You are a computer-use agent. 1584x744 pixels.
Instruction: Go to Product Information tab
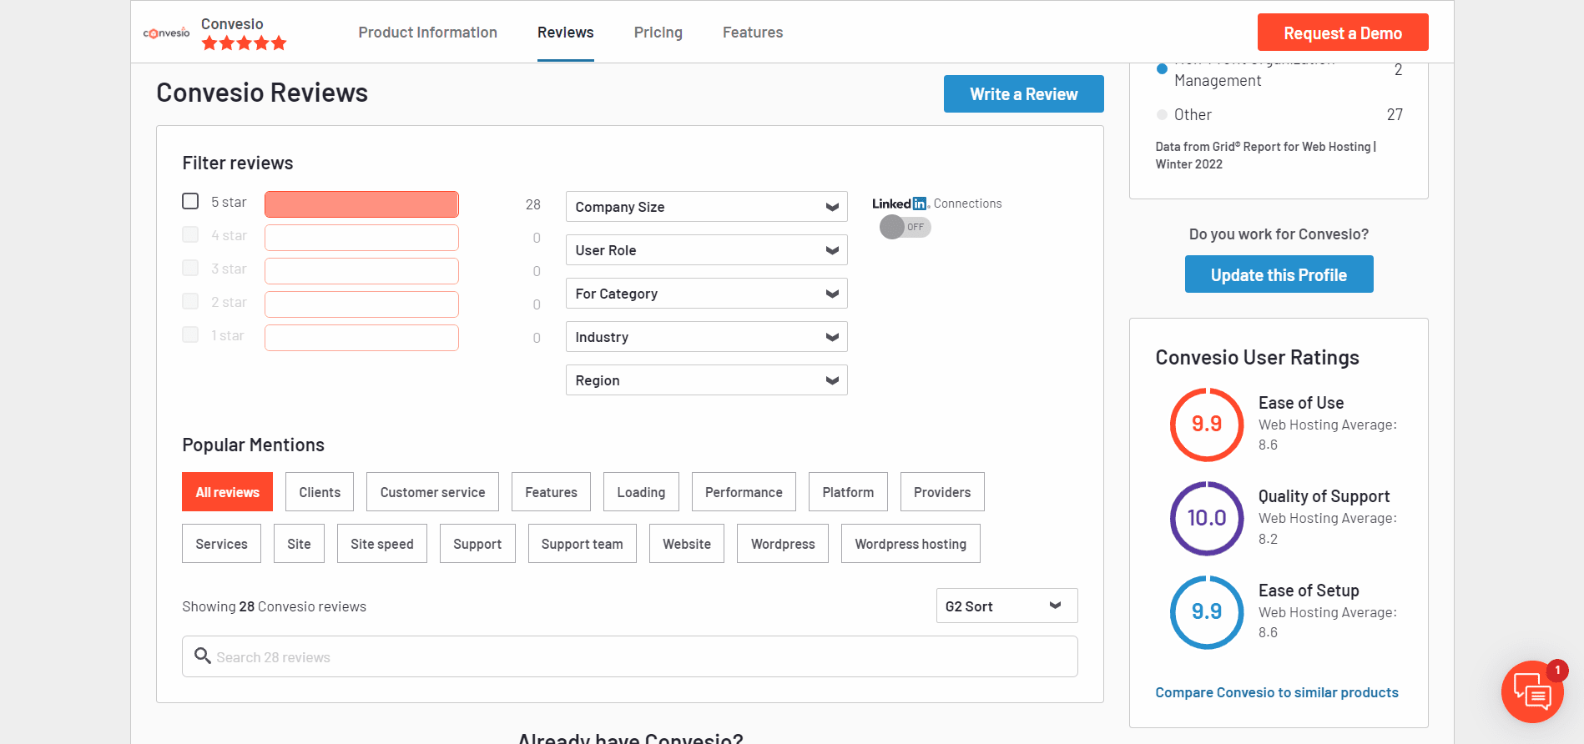coord(427,33)
